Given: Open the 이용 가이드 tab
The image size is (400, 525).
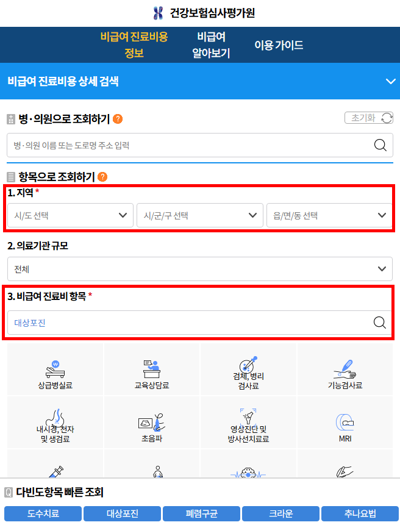Looking at the screenshot, I should tap(279, 45).
